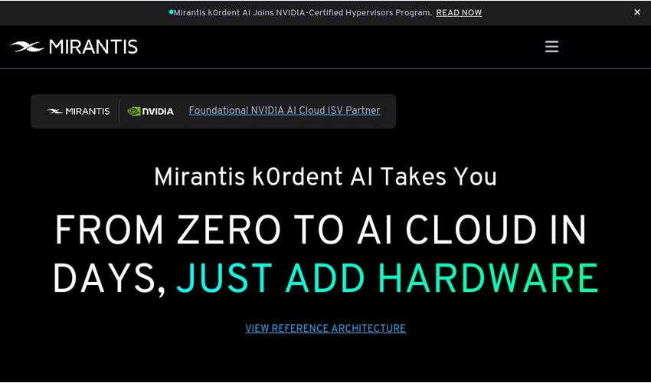The image size is (651, 383).
Task: Click the 'Mirantis k0rdent AI Takes You' heading
Action: (x=325, y=177)
